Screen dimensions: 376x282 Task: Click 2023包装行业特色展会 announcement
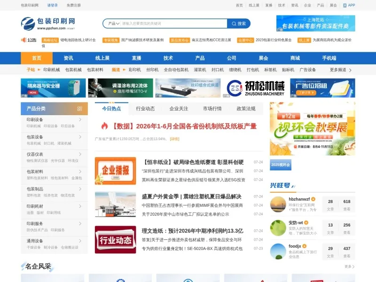[274, 40]
